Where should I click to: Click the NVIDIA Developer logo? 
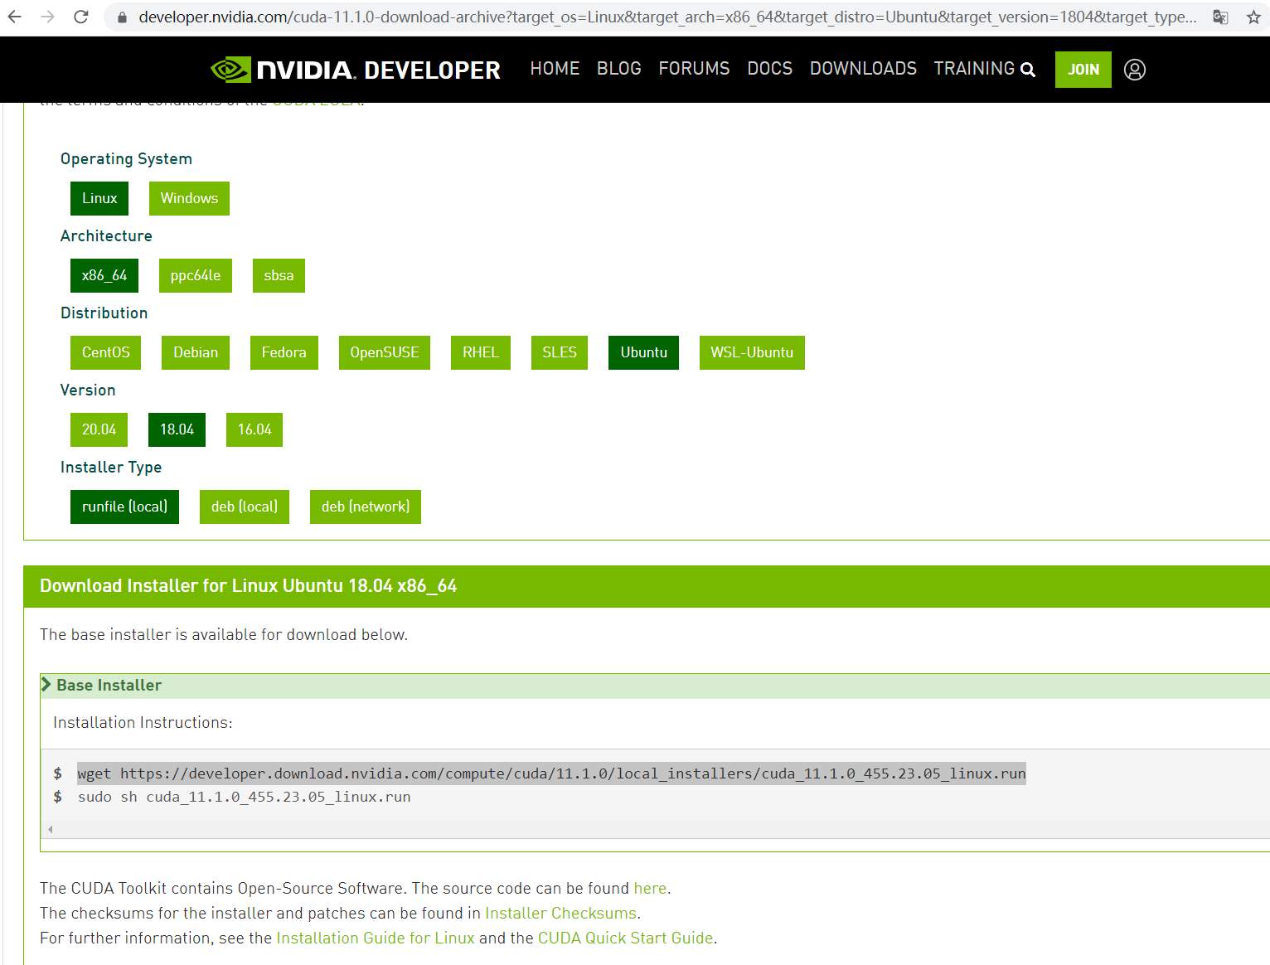click(356, 70)
